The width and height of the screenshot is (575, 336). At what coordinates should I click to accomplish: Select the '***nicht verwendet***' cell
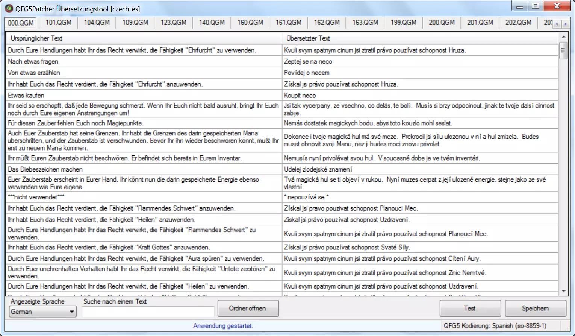click(144, 197)
